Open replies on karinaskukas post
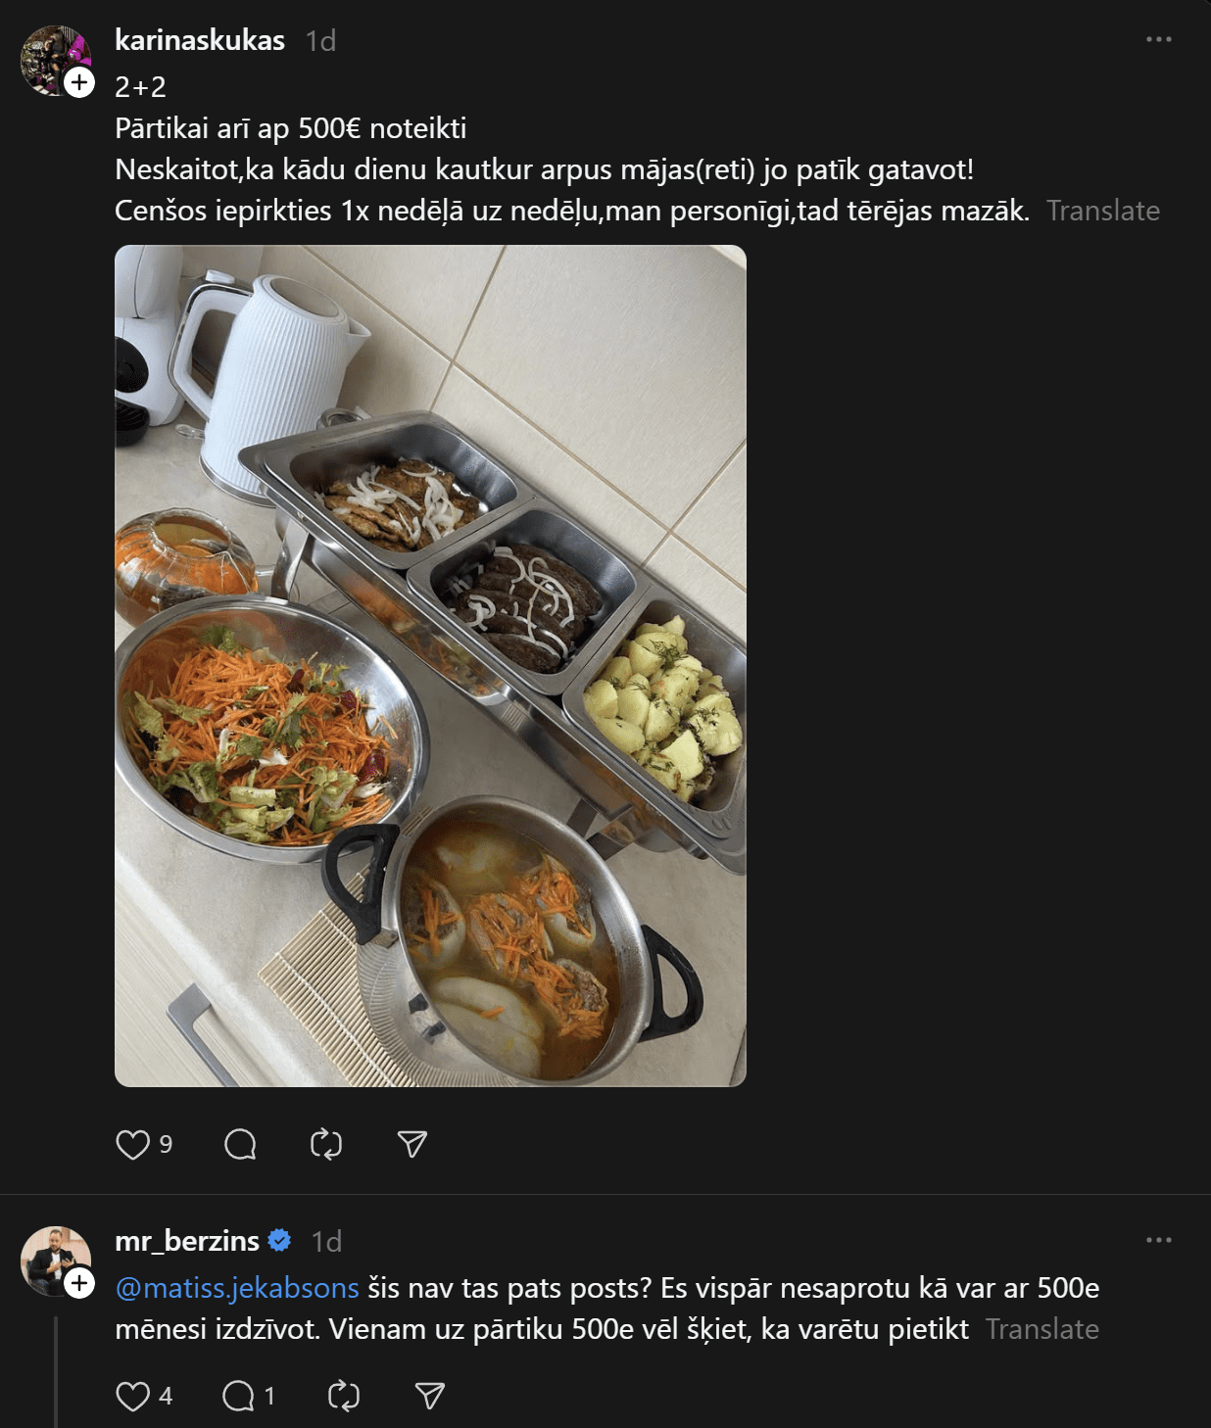Screen dimensions: 1211x1428 tap(240, 1144)
